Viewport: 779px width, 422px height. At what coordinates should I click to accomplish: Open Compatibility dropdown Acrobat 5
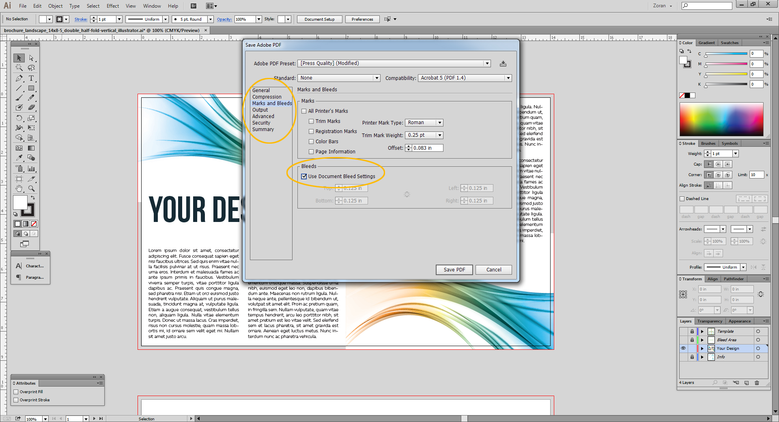(465, 78)
